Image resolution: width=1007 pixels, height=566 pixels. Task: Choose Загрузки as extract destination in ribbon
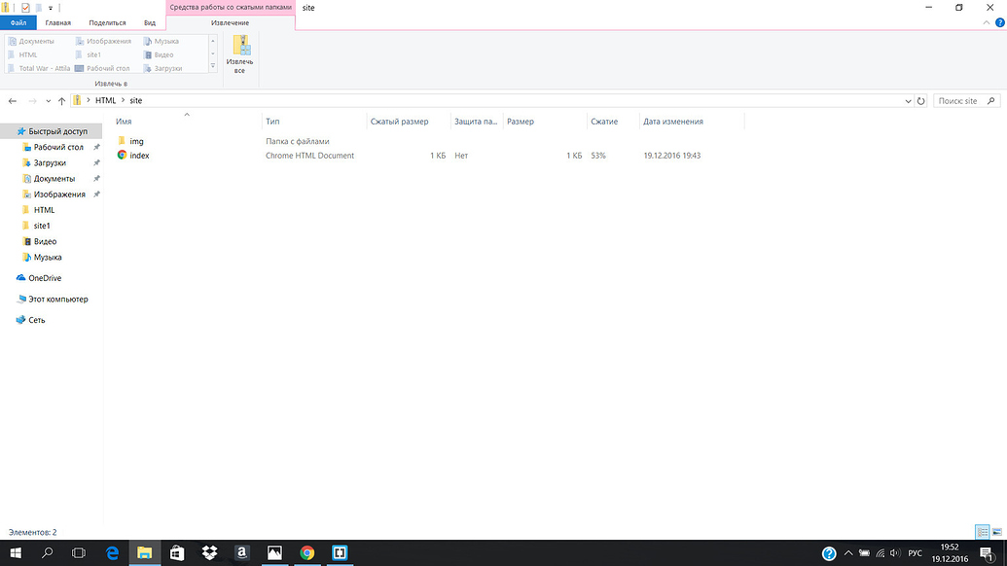click(163, 68)
